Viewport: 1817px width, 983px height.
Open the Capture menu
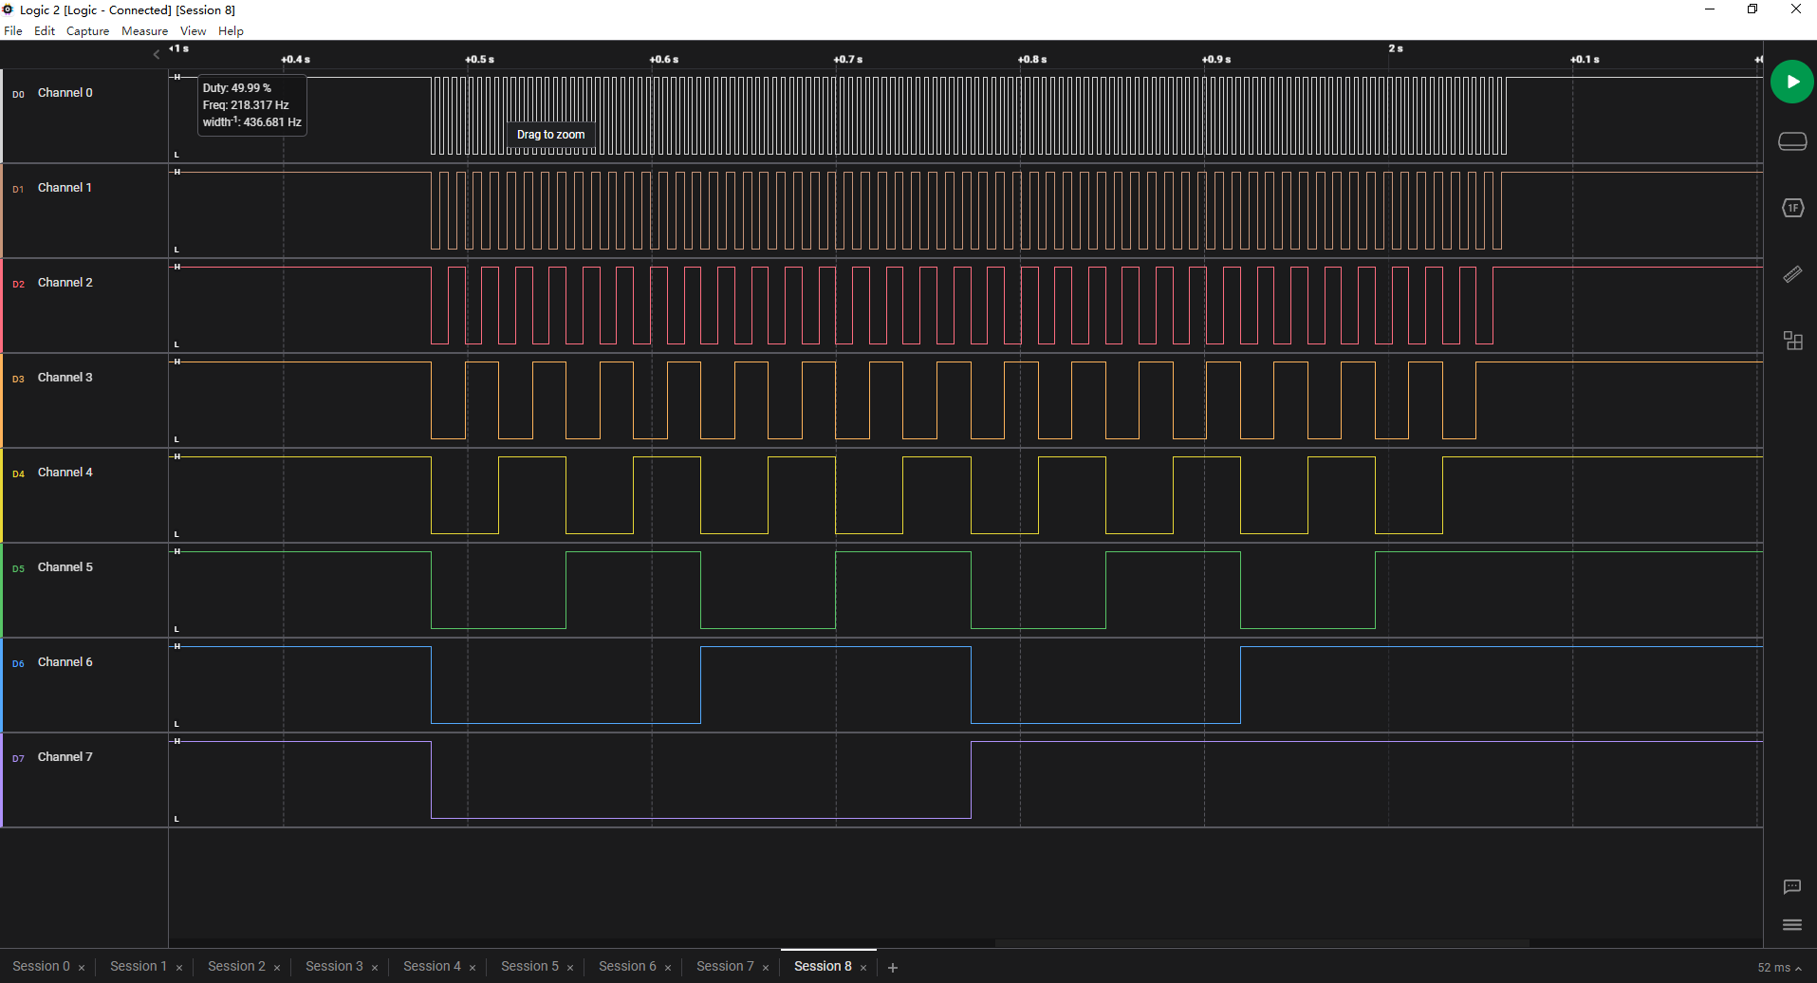point(87,31)
